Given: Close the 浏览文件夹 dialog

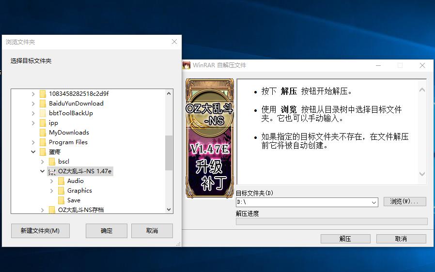Looking at the screenshot, I should (x=174, y=42).
